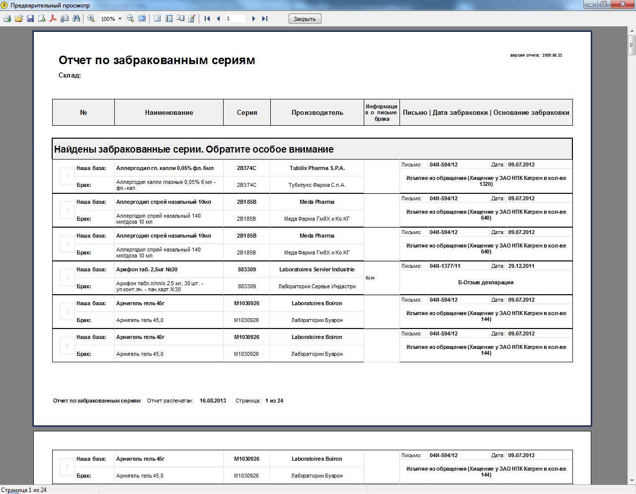Click bold series number '883309'
Viewport: 636px width, 494px height.
[x=247, y=269]
